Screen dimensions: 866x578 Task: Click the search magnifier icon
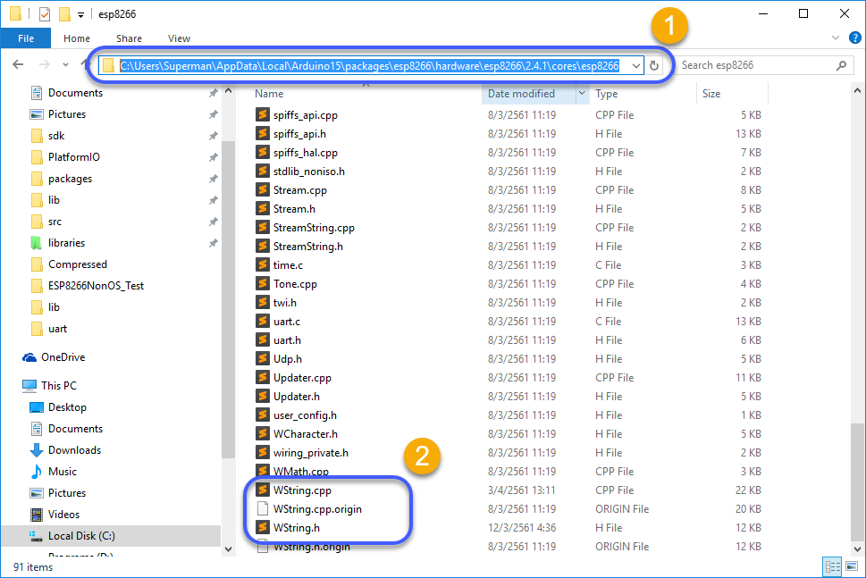(x=841, y=66)
